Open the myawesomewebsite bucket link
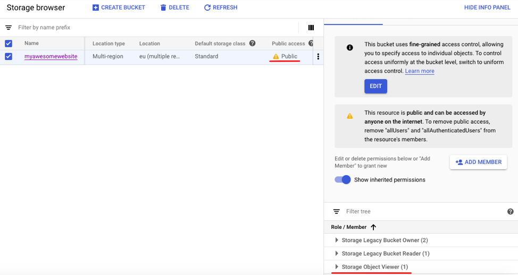518x275 pixels. [51, 56]
